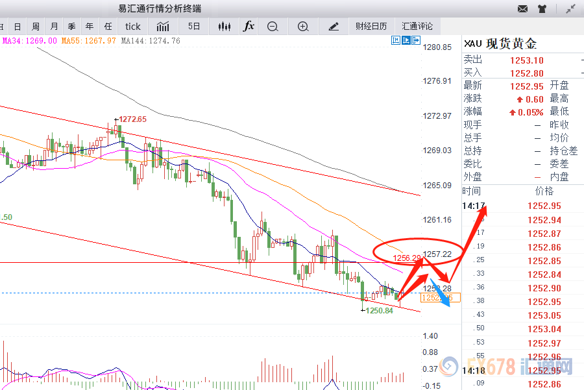Switch to the 季 quarterly period
Screen dimensions: 584x390
pos(71,27)
